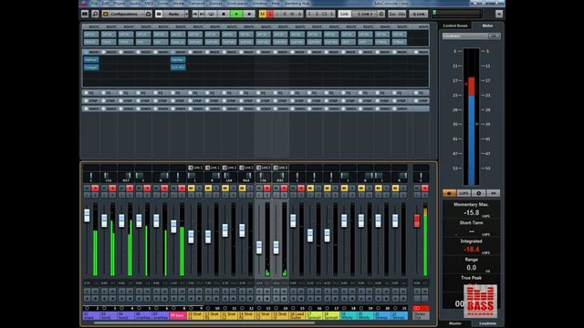
Task: Switch loudness scale with LUFS button
Action: 464,193
